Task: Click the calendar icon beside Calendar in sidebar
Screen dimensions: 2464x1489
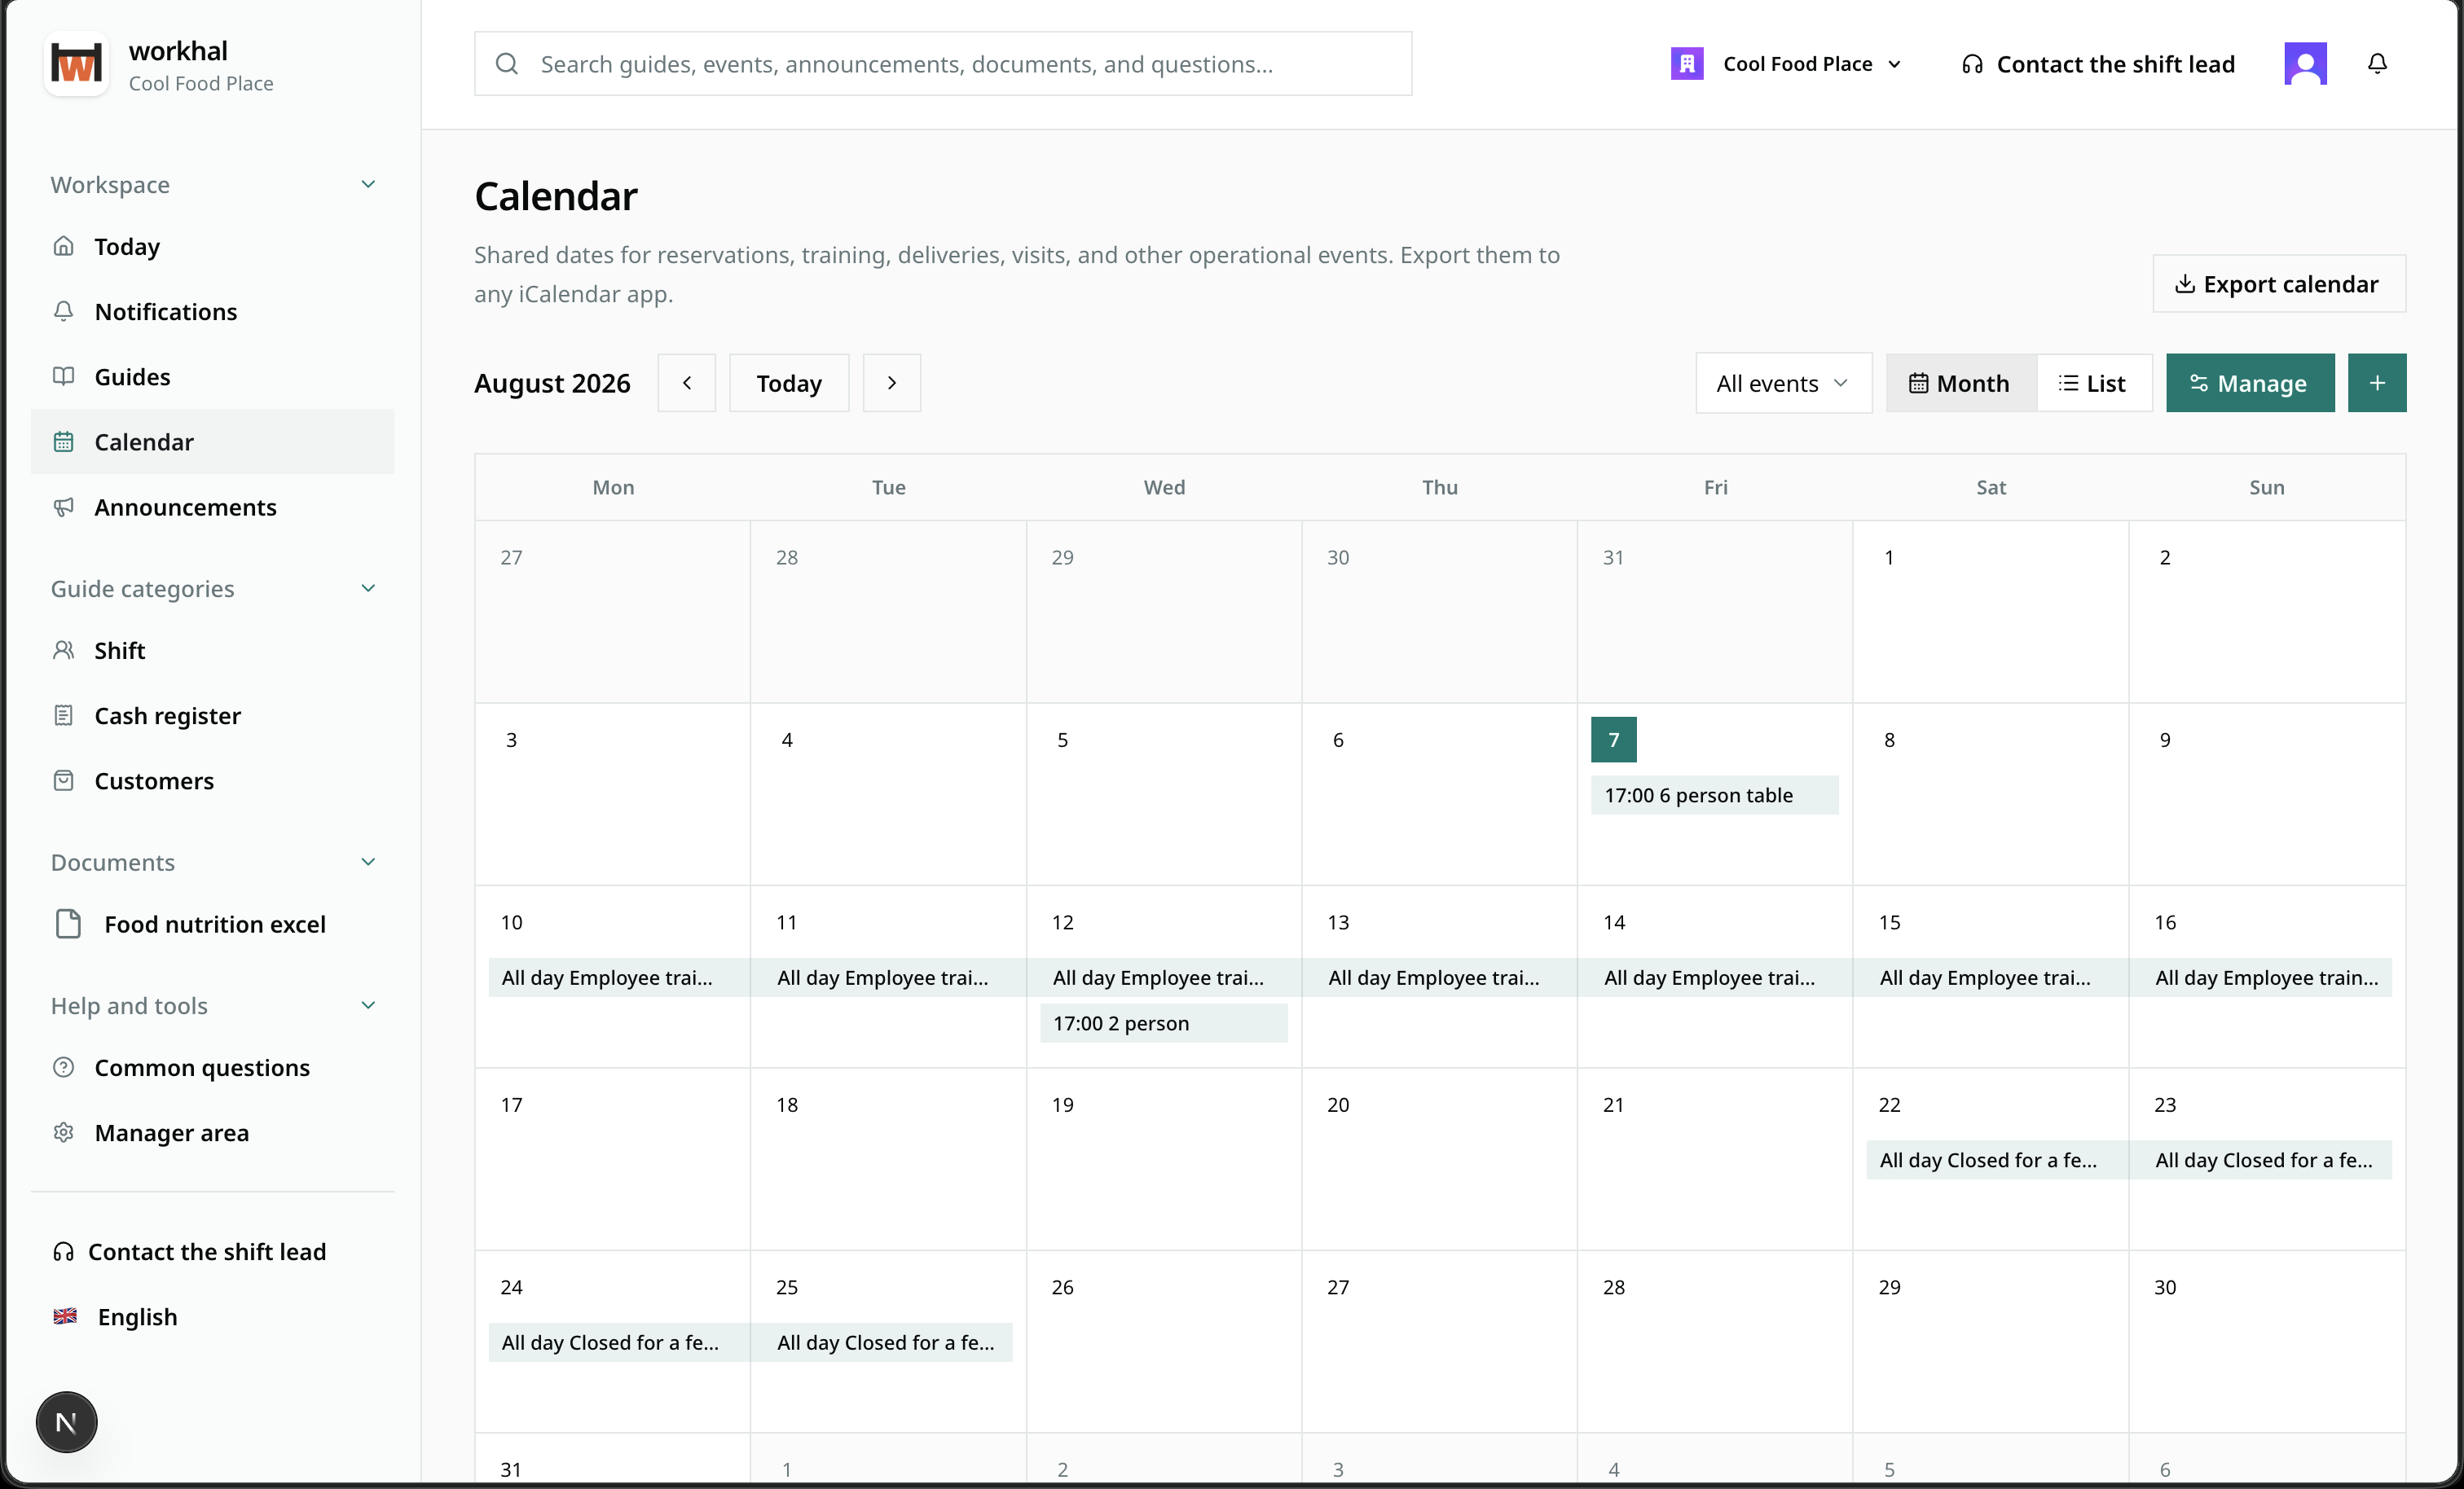Action: pos(64,442)
